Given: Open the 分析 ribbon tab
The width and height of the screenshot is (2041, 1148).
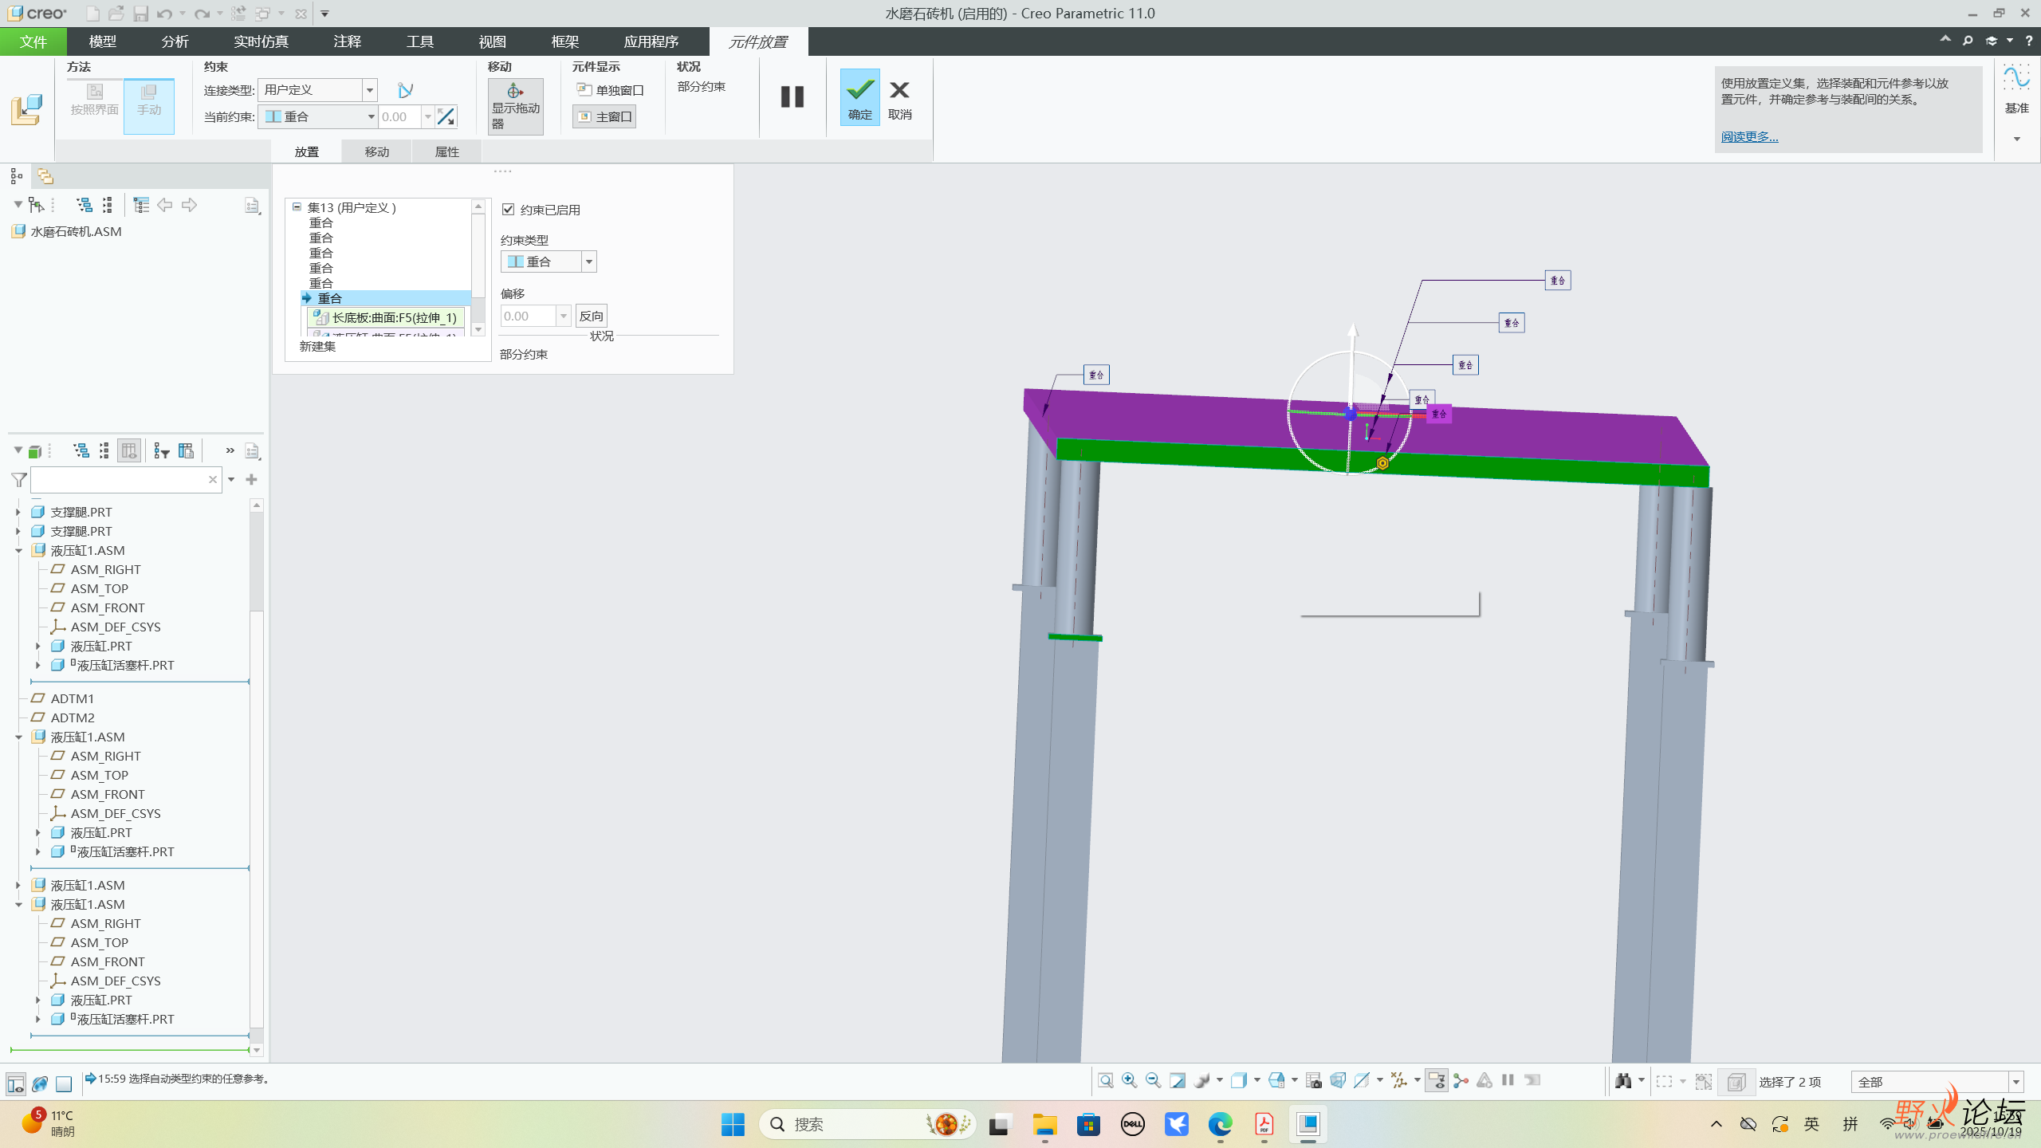Looking at the screenshot, I should [x=175, y=41].
